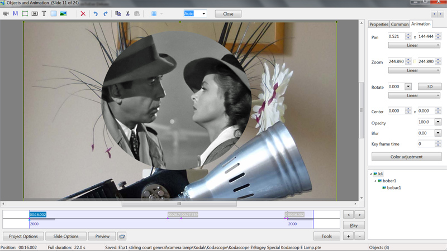Open the Rotate value dropdown arrow
The height and width of the screenshot is (251, 447).
point(408,86)
